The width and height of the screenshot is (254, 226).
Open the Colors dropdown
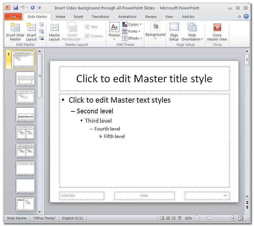(132, 24)
